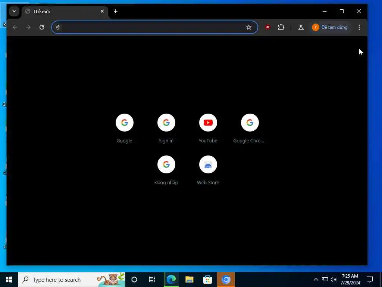The image size is (382, 287).
Task: Click the "Google" shortcut label
Action: click(x=124, y=141)
